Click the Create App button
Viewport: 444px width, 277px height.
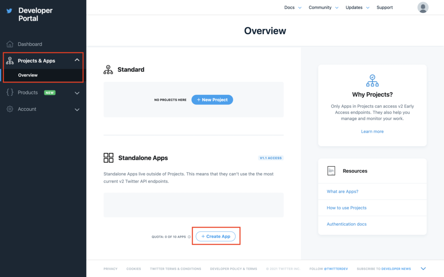point(215,236)
